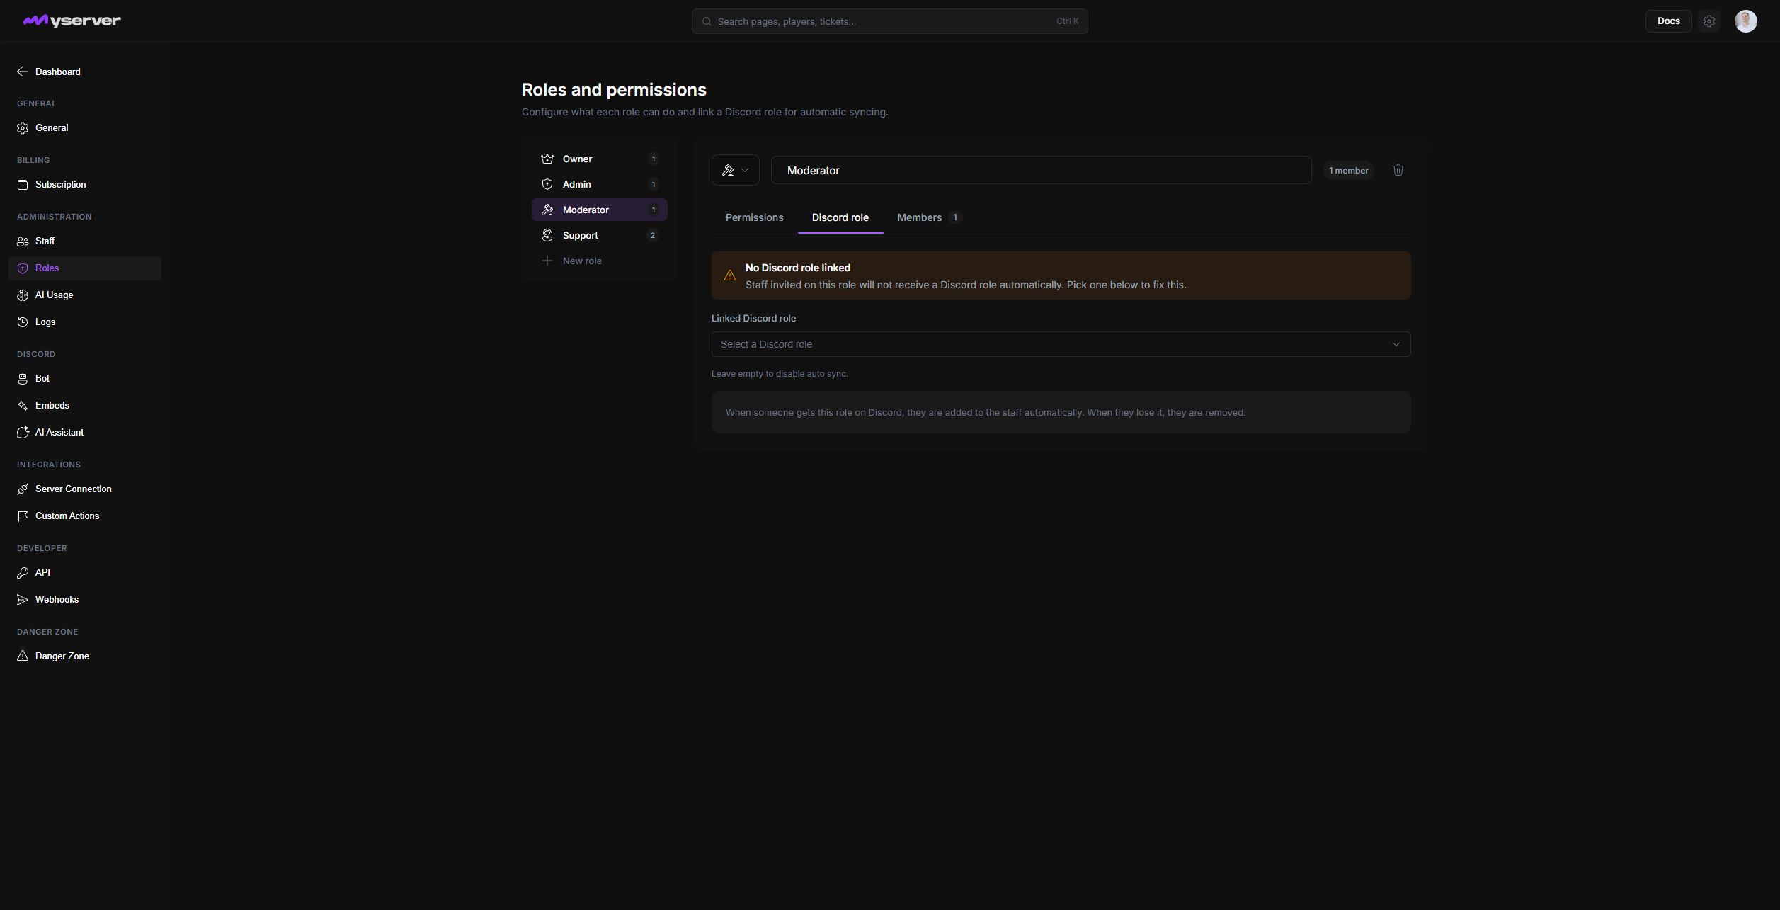The width and height of the screenshot is (1780, 910).
Task: Click the trash icon to delete Moderator role
Action: click(x=1398, y=170)
